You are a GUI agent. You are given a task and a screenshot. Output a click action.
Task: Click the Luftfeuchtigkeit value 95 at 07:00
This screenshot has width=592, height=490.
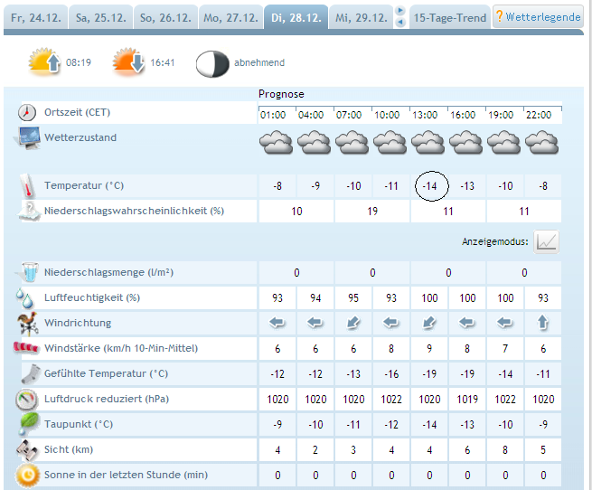coord(353,298)
